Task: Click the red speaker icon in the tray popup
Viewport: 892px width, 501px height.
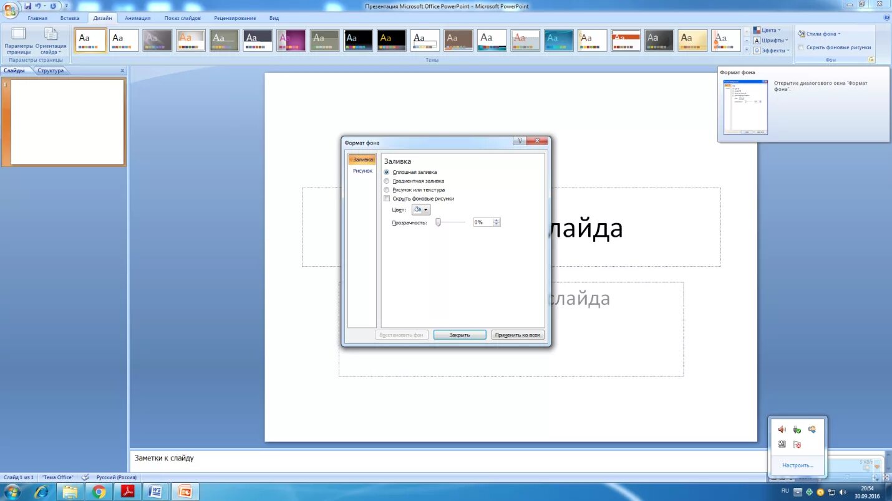Action: pyautogui.click(x=782, y=429)
